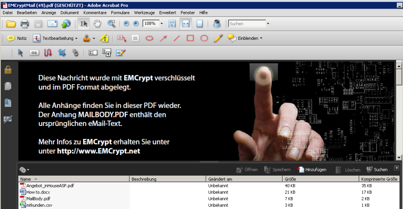Click the Print icon
The height and width of the screenshot is (209, 403).
pos(25,24)
